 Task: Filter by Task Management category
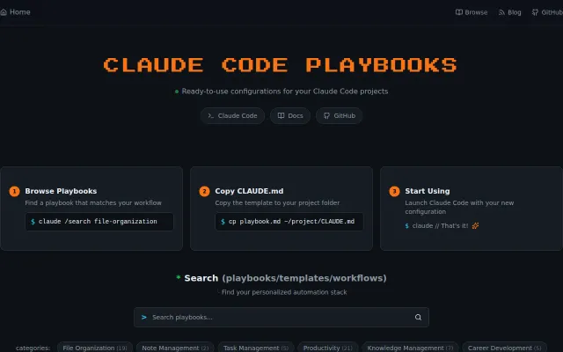pos(256,348)
